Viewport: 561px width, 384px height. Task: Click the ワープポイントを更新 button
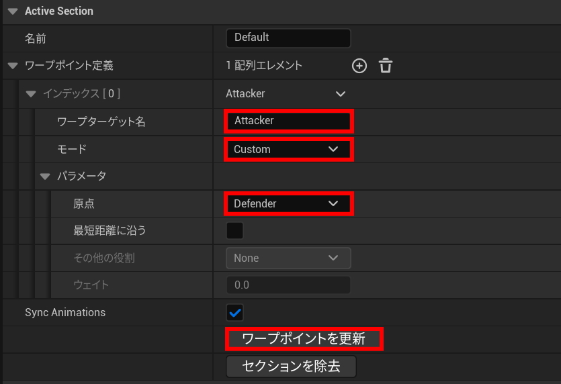[x=304, y=339]
